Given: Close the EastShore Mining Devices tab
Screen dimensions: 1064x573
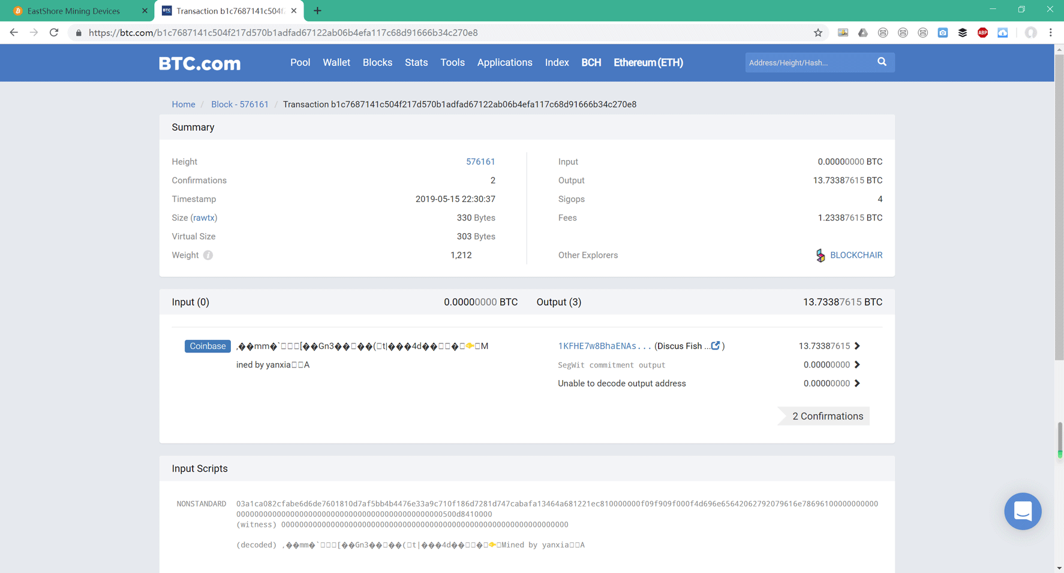Looking at the screenshot, I should click(145, 11).
